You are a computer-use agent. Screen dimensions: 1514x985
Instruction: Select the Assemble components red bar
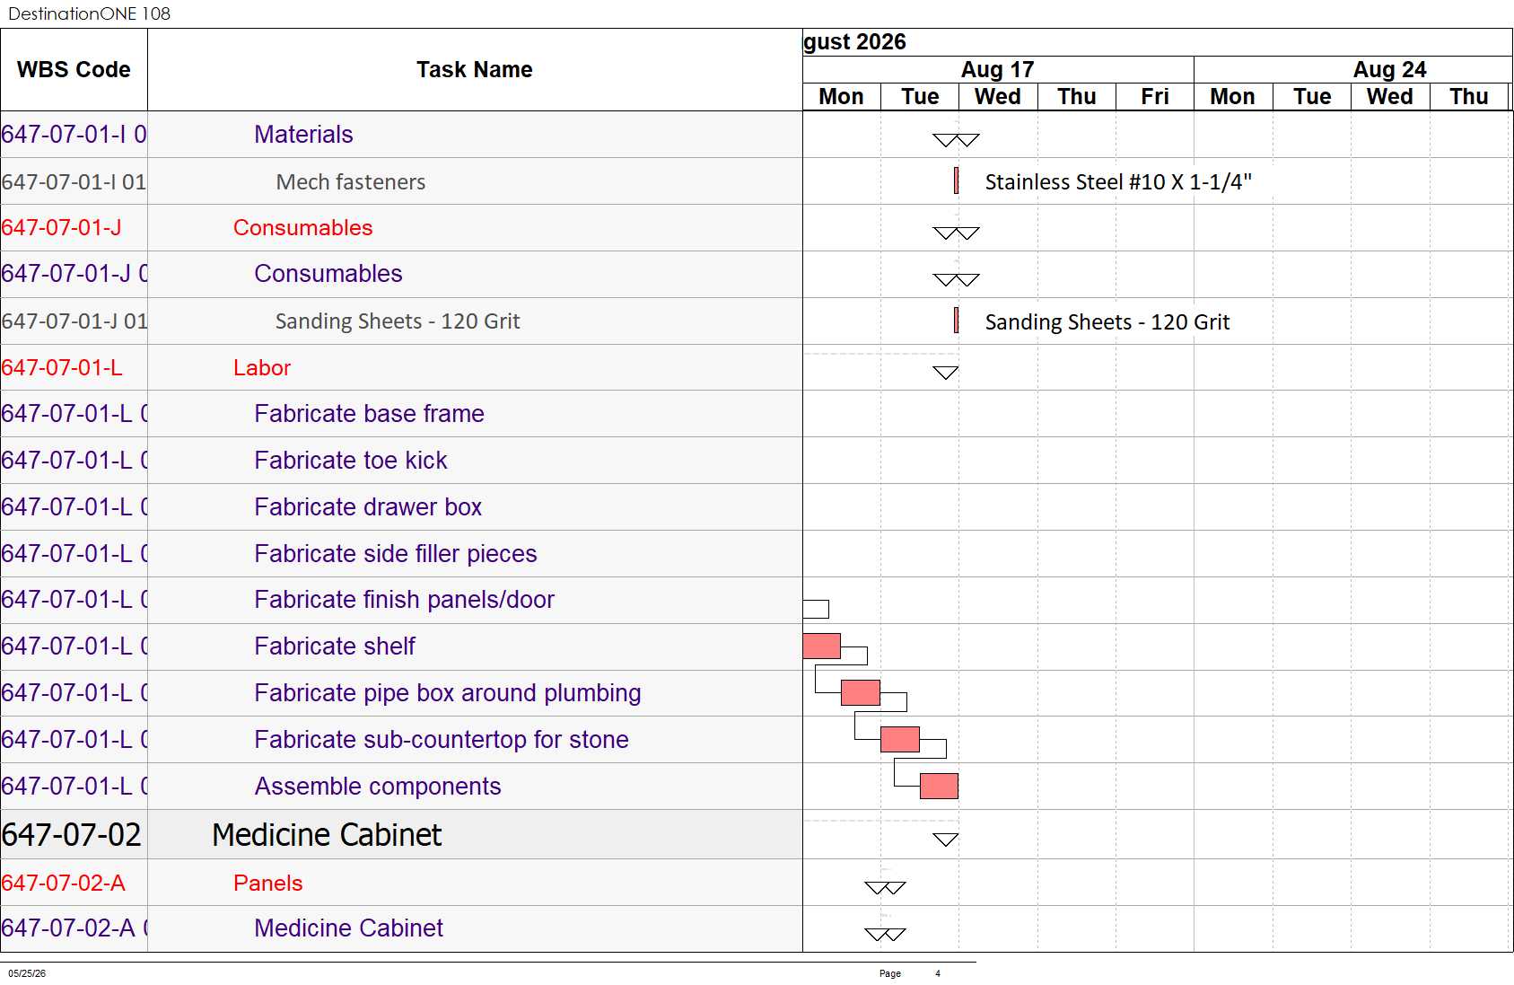[939, 786]
